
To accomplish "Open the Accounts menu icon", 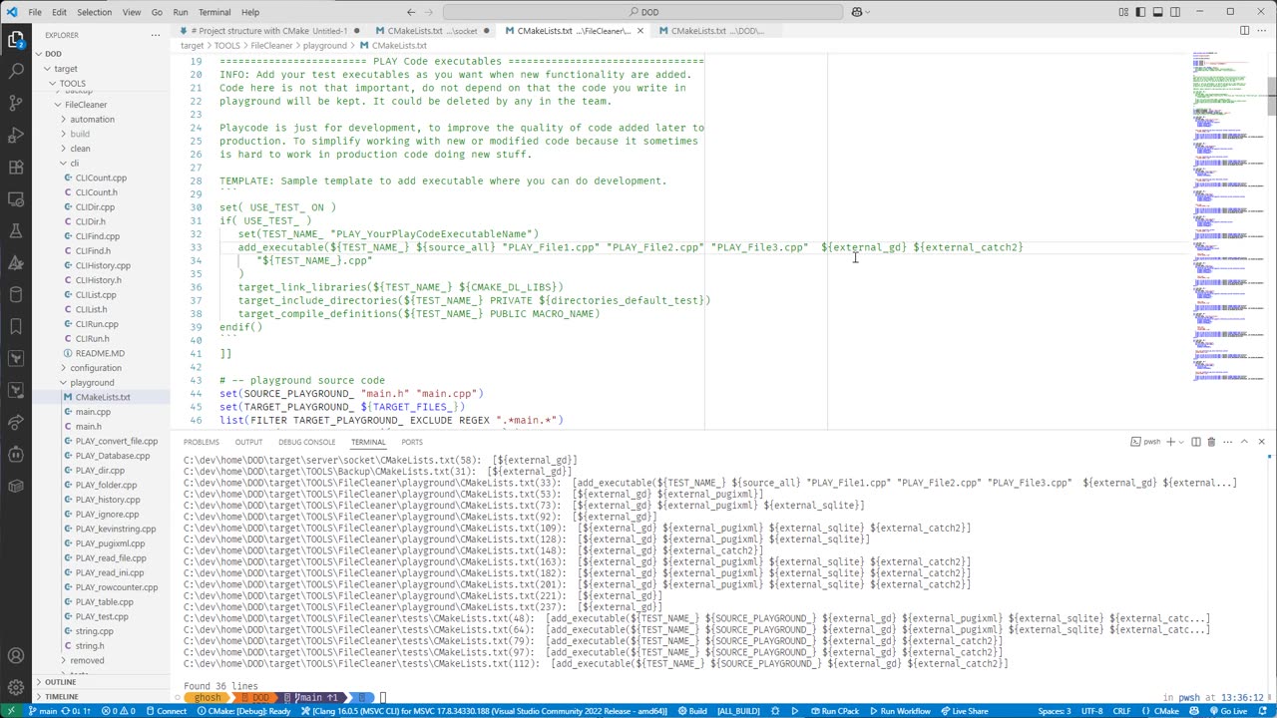I will click(16, 656).
